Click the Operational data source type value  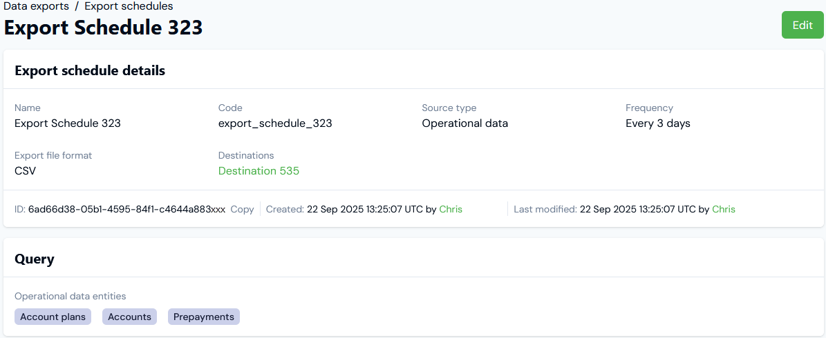[x=464, y=123]
